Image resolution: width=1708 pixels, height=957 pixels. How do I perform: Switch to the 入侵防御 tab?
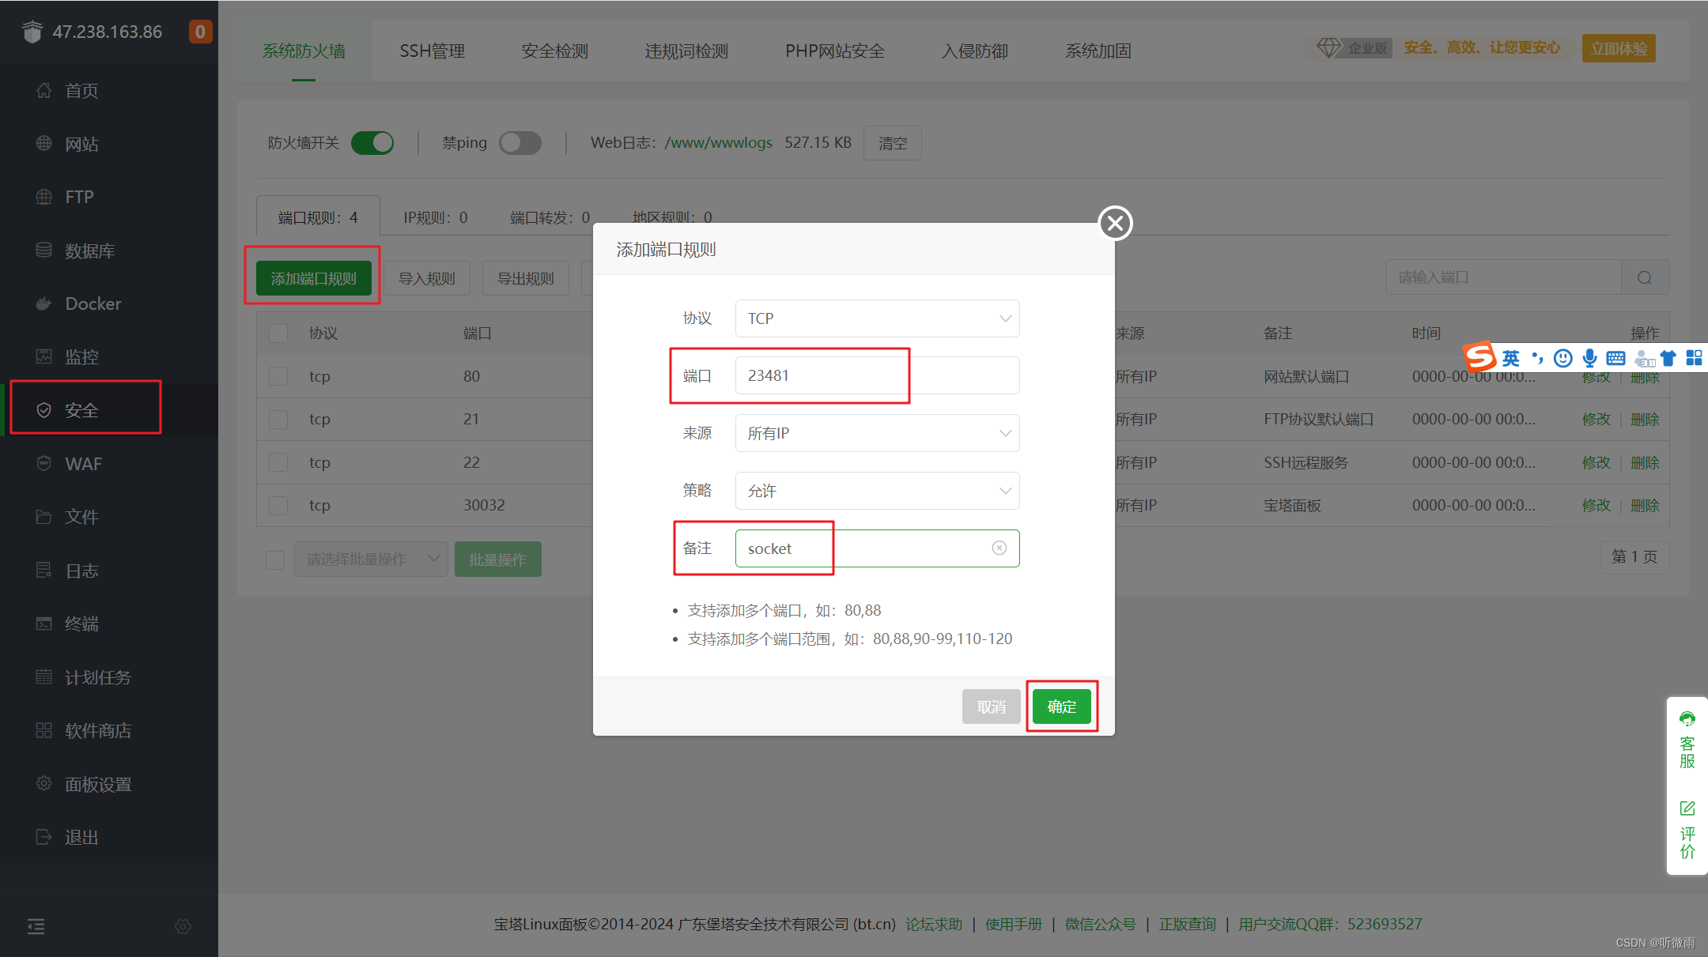pos(975,51)
